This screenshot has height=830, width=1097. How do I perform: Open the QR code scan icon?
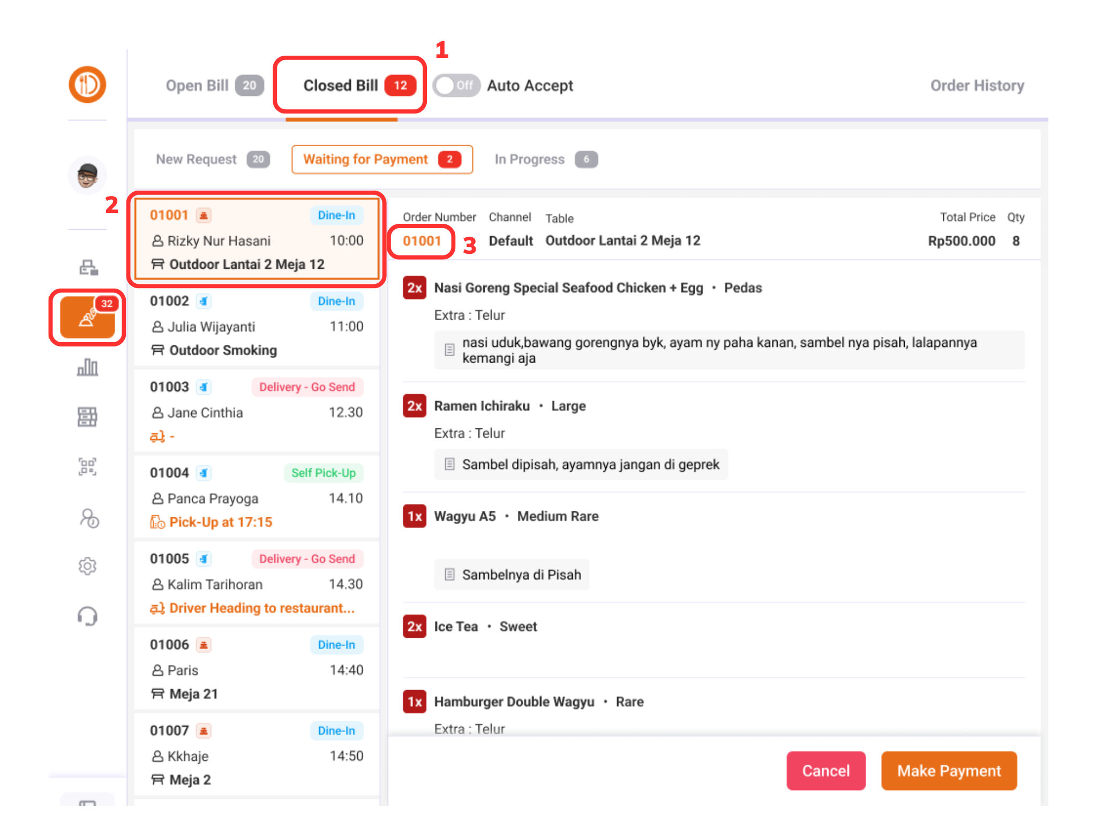(87, 466)
